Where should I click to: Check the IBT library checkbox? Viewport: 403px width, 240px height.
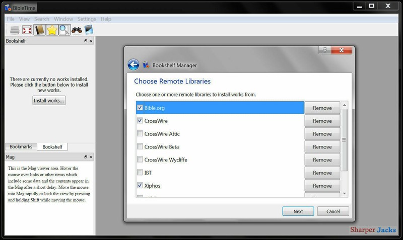[140, 172]
